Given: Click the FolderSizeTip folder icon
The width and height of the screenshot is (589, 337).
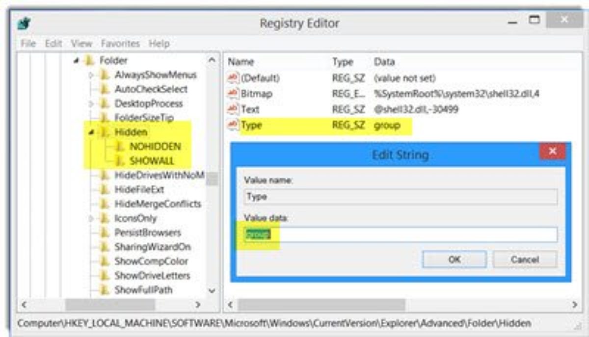Looking at the screenshot, I should tap(104, 118).
